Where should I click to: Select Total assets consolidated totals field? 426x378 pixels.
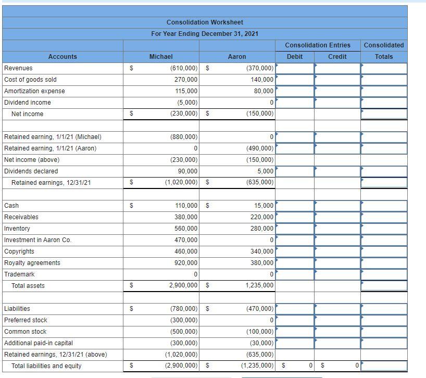click(384, 286)
